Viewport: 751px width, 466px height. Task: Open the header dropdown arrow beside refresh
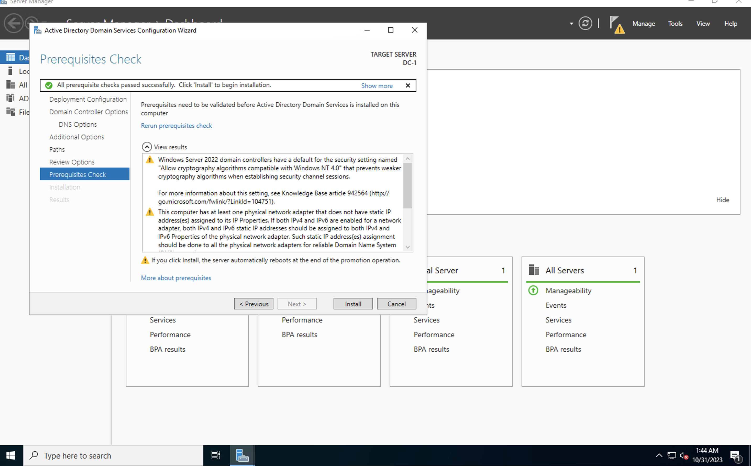tap(571, 23)
